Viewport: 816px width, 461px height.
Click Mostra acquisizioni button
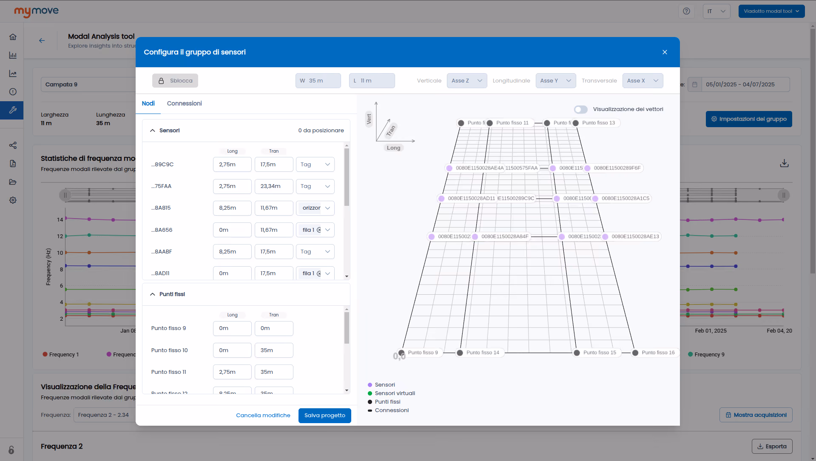756,415
